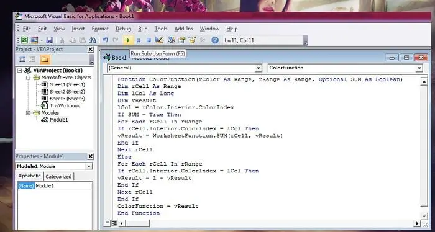Switch to the Alphabetic tab
435x232 pixels.
[29, 176]
